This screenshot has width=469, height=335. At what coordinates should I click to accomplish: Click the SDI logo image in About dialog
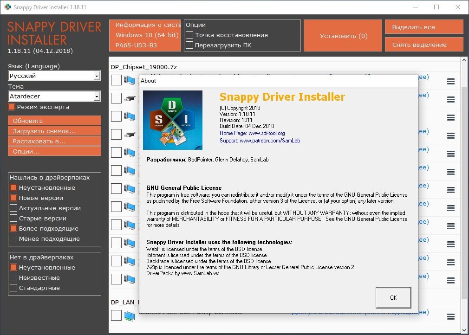tap(173, 120)
